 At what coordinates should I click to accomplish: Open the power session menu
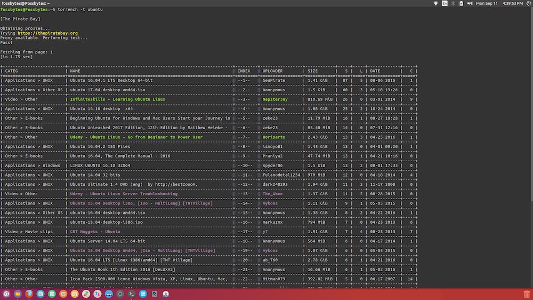529,4
